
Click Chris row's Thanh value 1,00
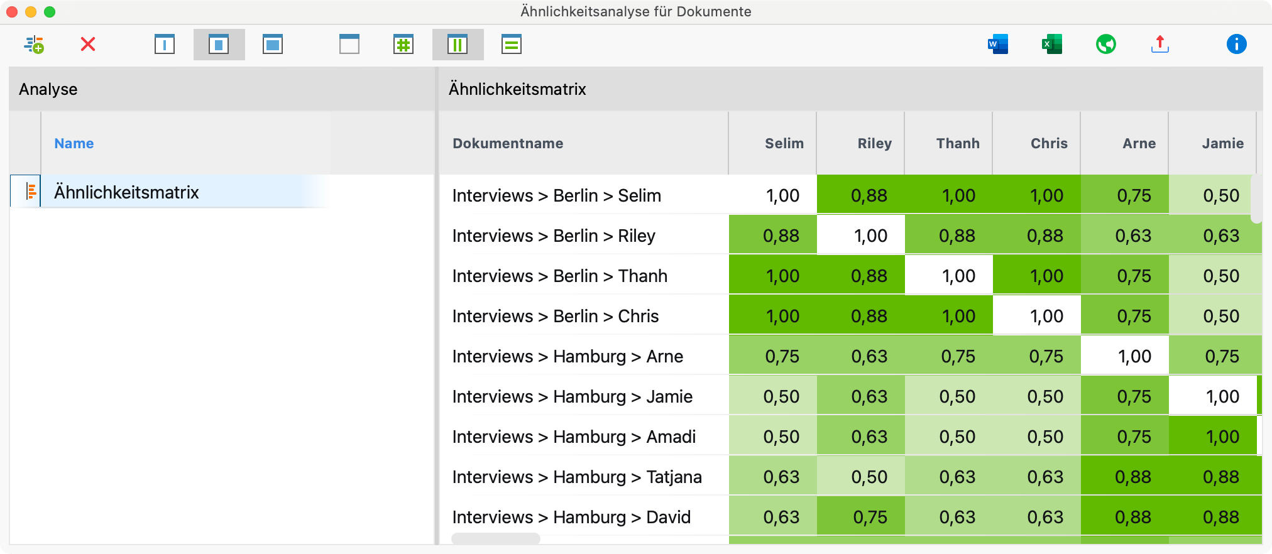949,315
